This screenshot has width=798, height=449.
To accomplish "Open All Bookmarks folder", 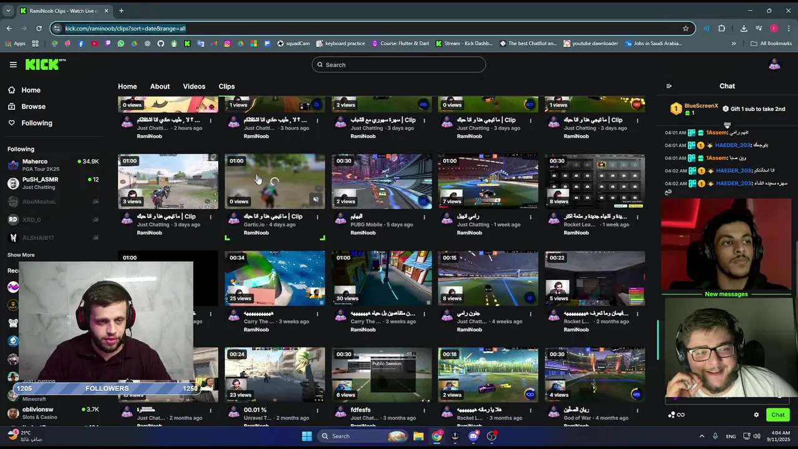I will coord(771,44).
